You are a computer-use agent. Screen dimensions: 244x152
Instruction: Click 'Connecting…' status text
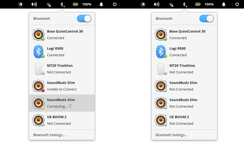point(57,107)
